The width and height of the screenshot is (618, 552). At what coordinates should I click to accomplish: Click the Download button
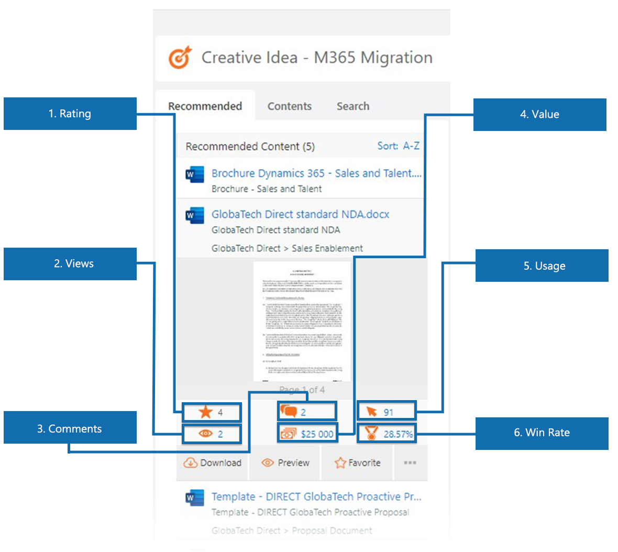(x=213, y=463)
